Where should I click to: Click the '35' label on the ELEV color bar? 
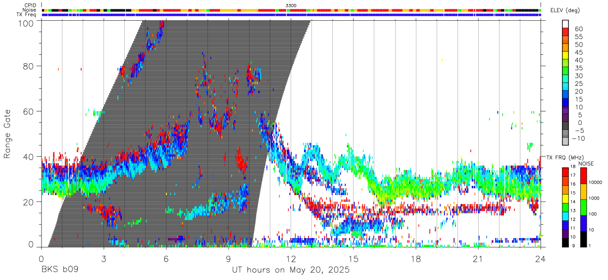(578, 68)
